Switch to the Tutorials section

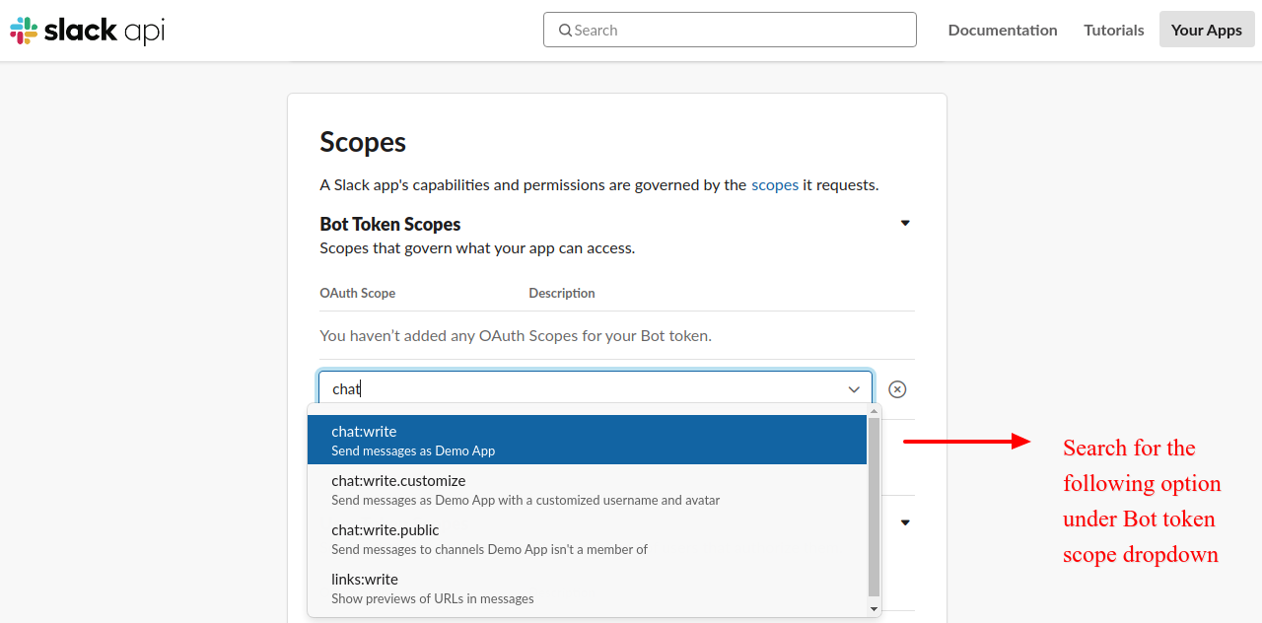coord(1113,30)
